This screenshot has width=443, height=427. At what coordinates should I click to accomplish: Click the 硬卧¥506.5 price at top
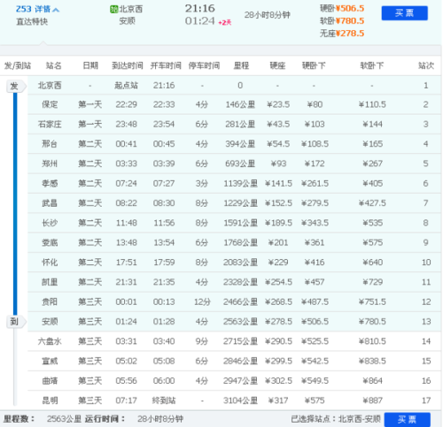pos(342,8)
